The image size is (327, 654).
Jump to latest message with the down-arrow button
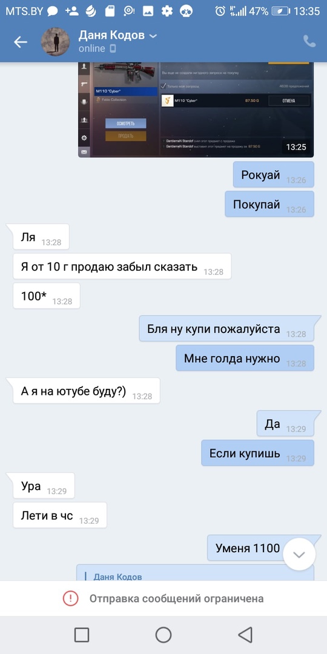pos(299,554)
